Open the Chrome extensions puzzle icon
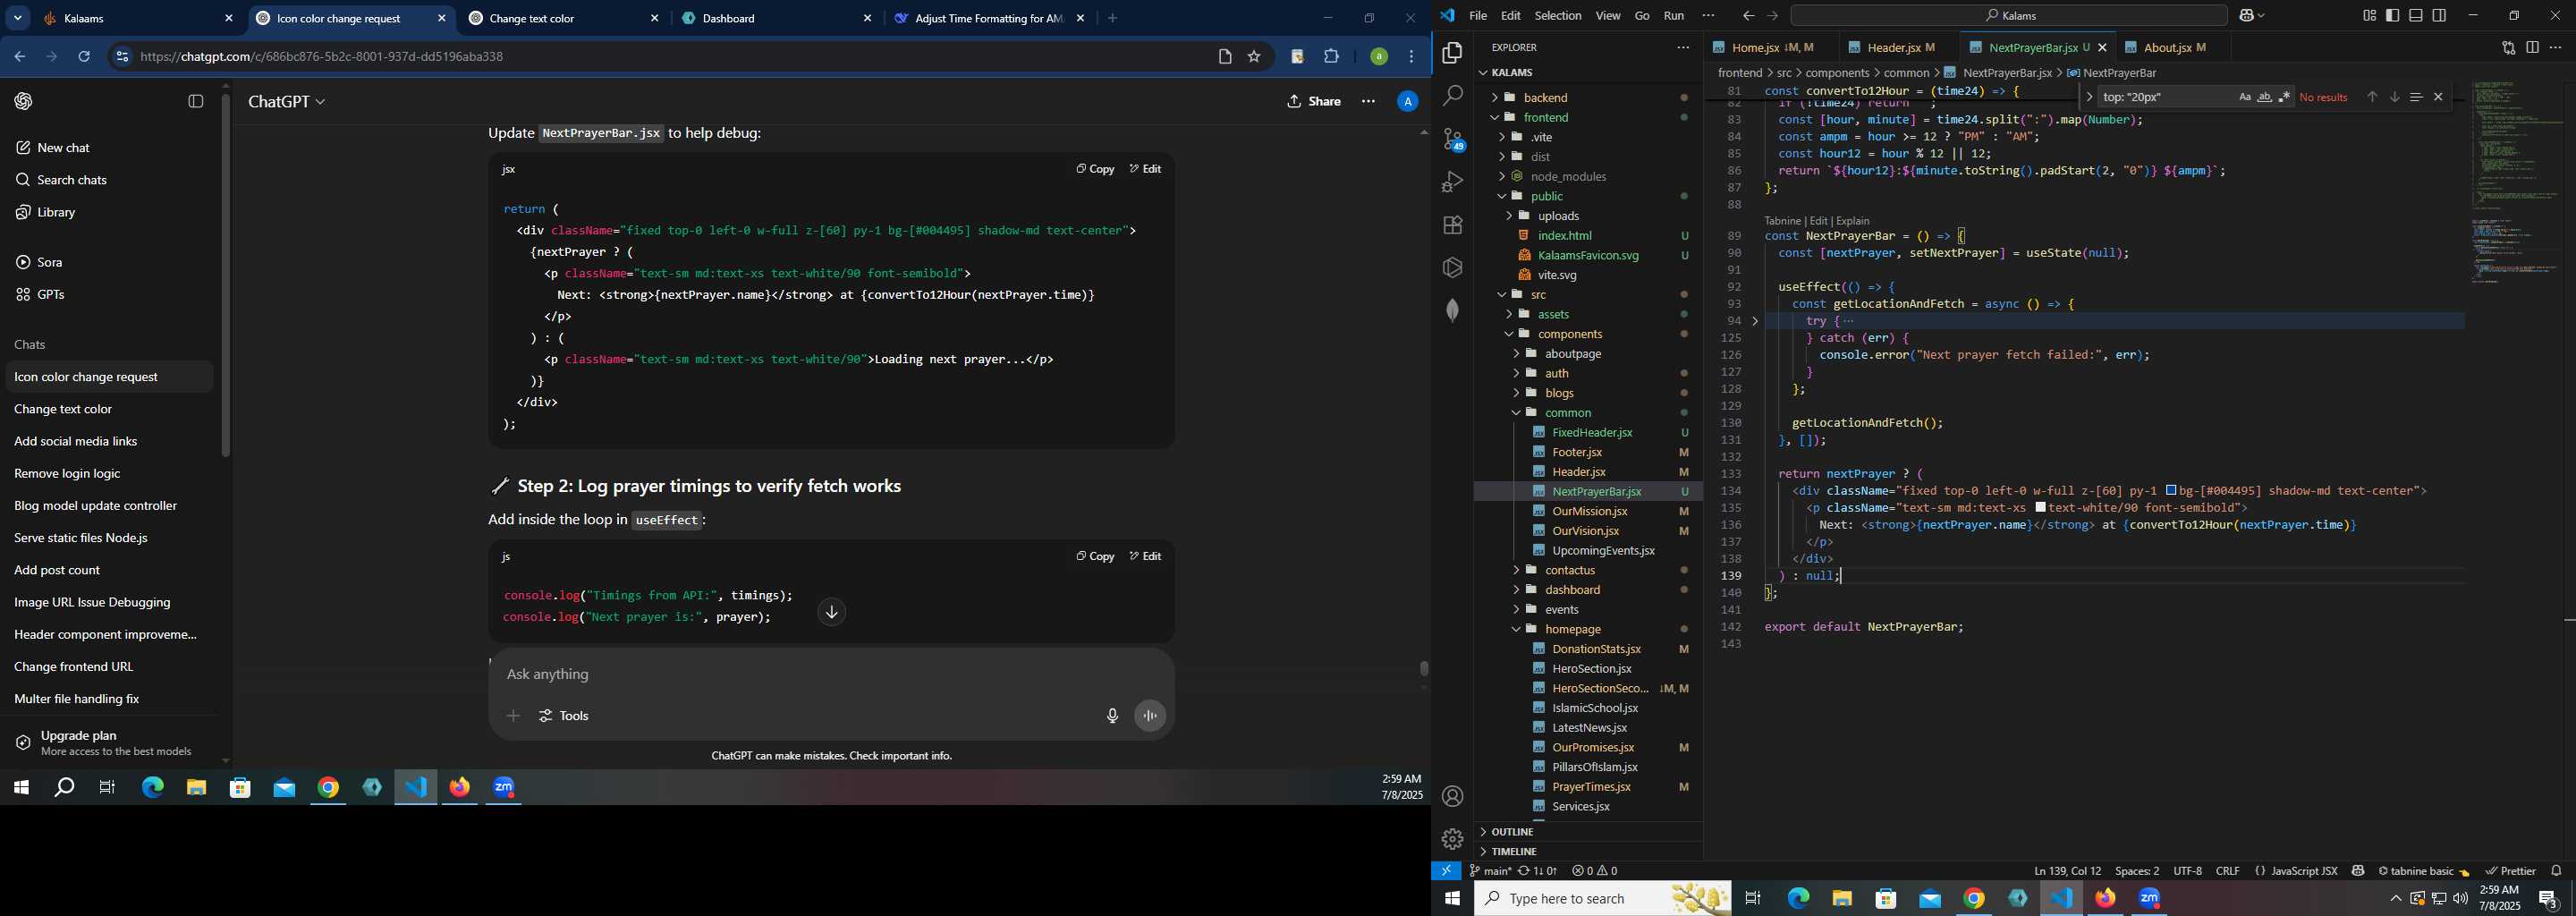 (1331, 57)
